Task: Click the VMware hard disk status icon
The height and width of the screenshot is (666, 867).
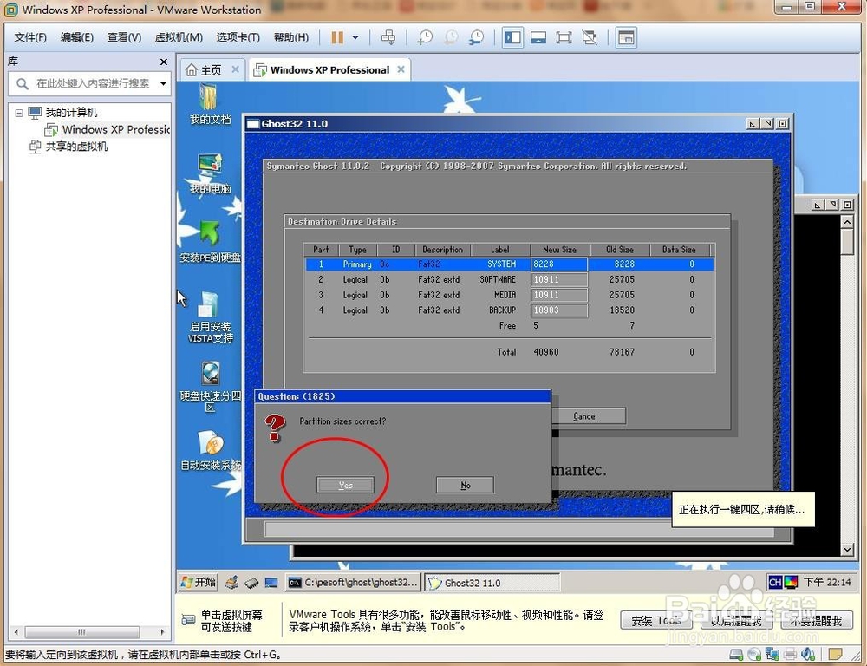Action: coord(736,655)
